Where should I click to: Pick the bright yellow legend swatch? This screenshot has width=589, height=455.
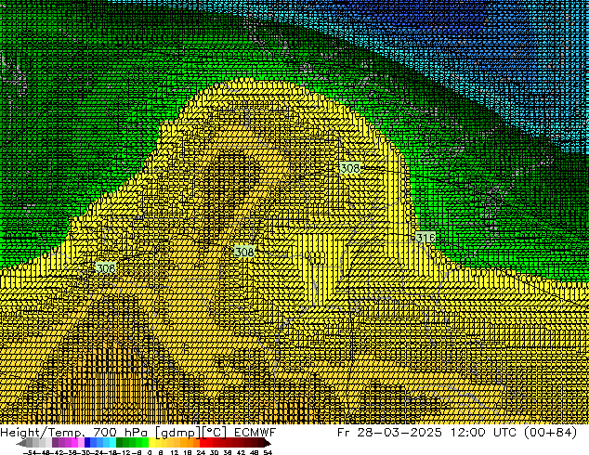coord(151,443)
